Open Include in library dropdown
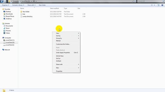Image resolution: width=165 pixels, height=92 pixels. [18, 5]
